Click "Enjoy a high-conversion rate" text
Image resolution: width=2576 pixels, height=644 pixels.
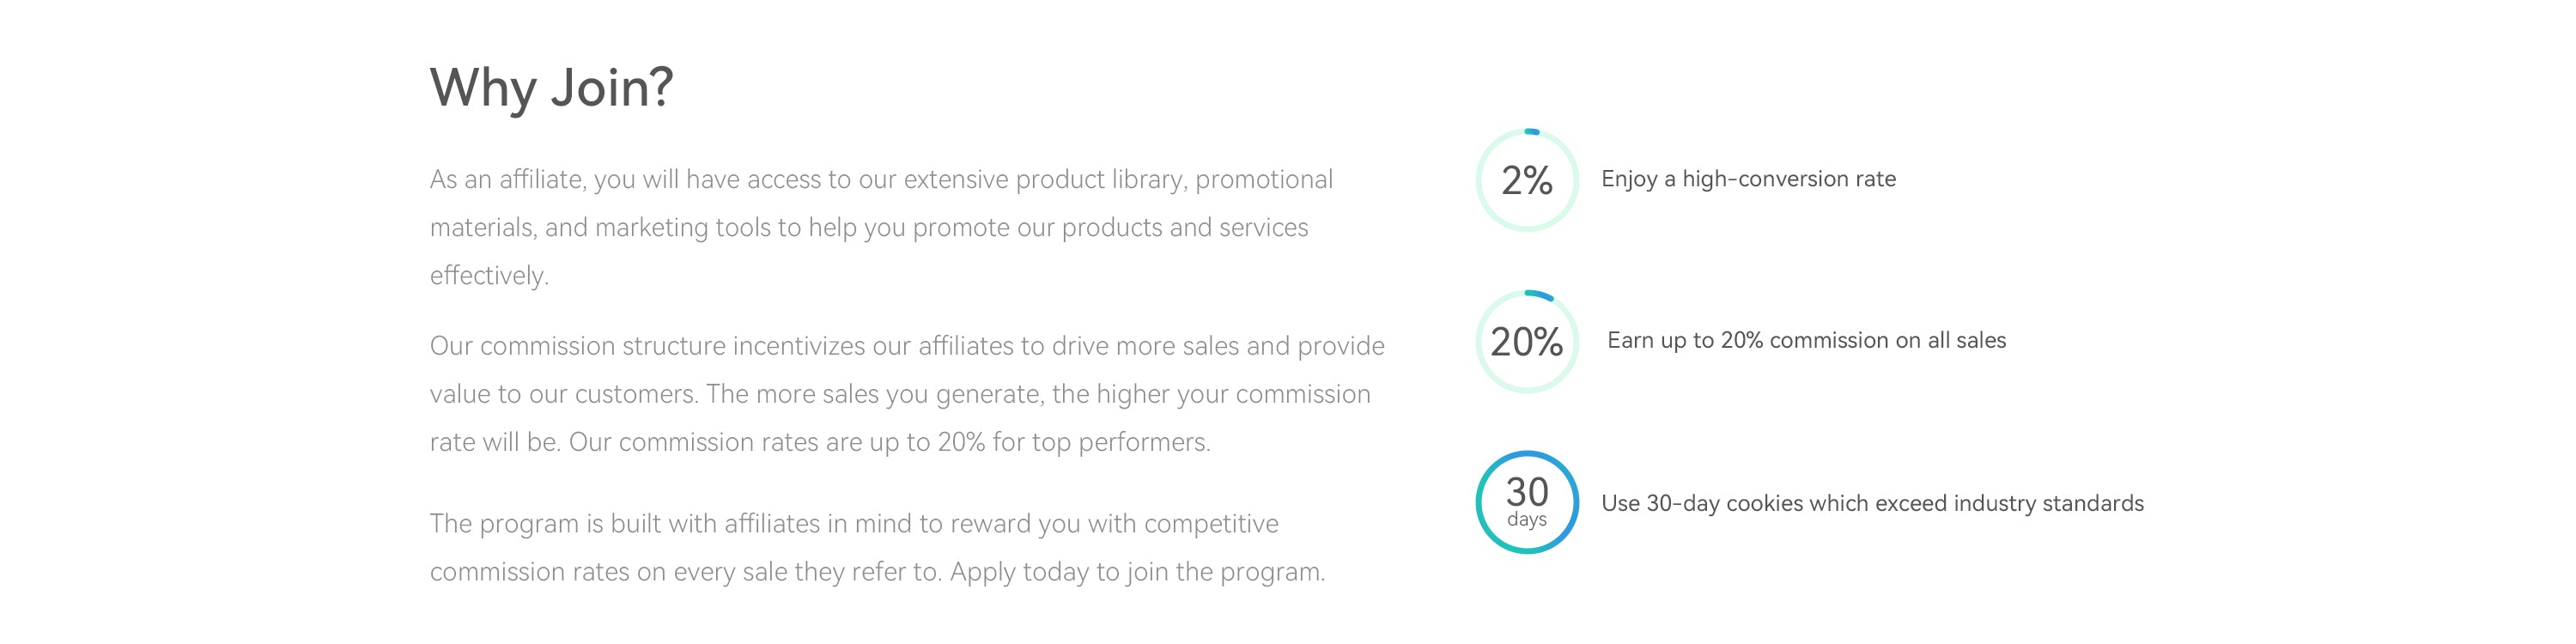[1748, 179]
